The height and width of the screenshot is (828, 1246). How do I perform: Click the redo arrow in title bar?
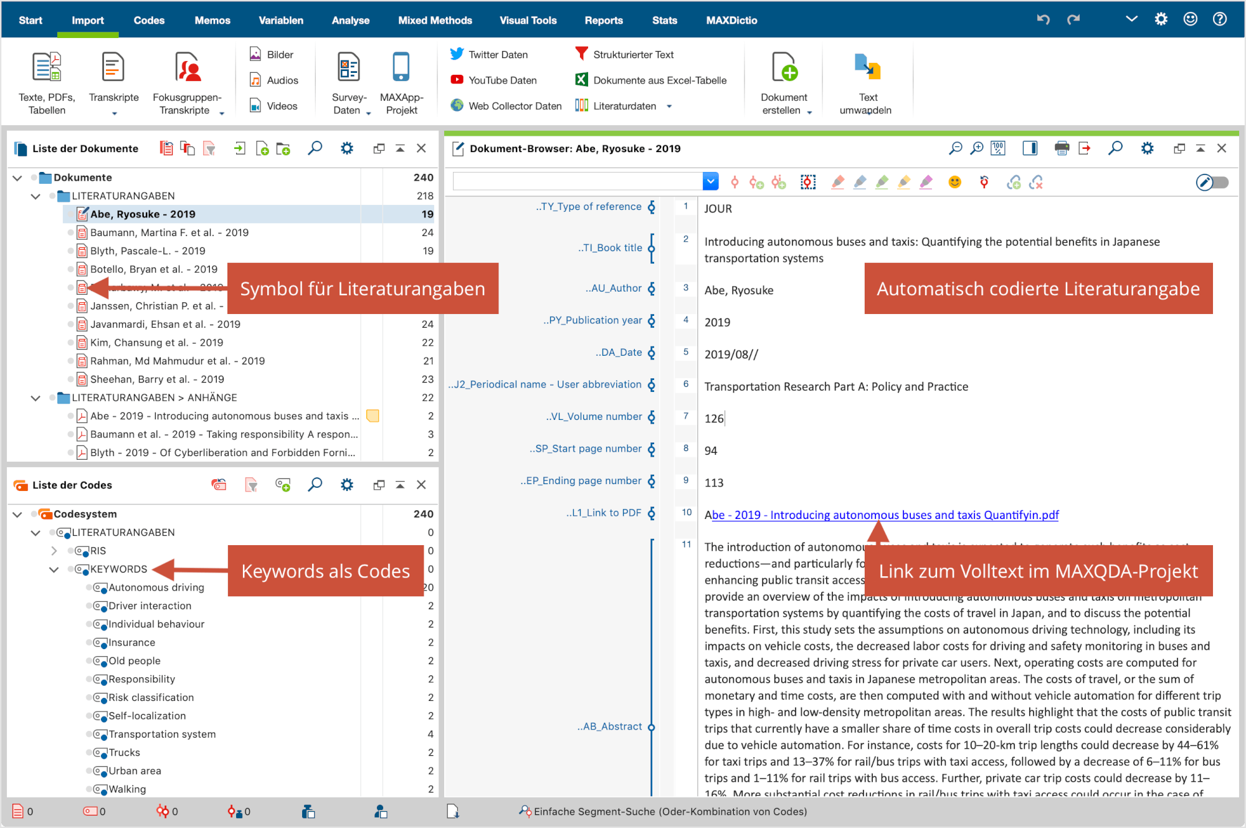point(1073,20)
